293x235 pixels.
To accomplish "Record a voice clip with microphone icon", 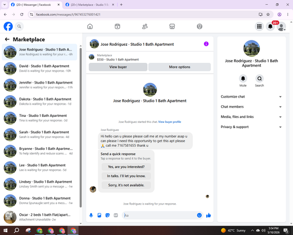I will (91, 216).
